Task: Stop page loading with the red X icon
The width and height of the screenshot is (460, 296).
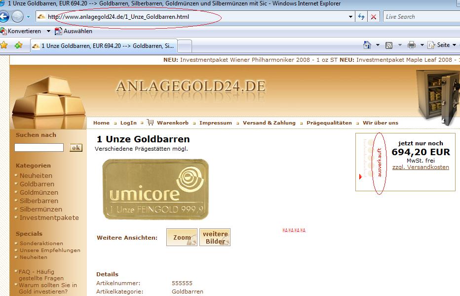Action: 374,16
